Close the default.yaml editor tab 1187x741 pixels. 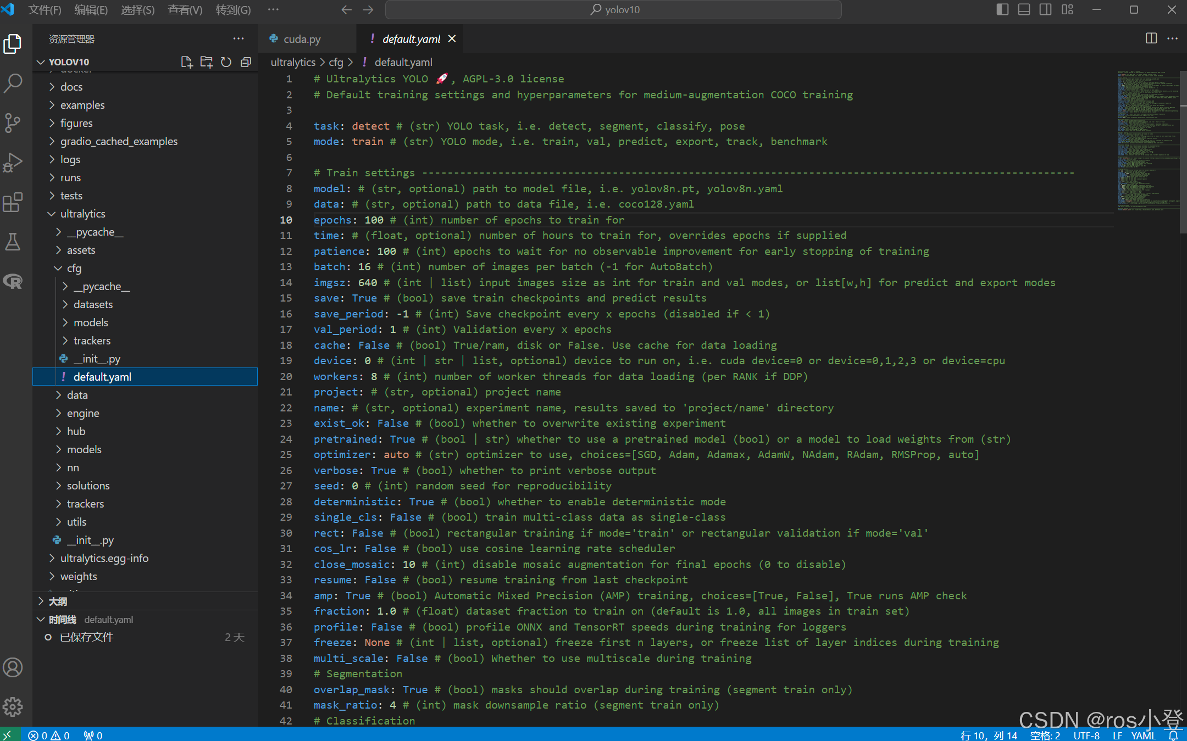coord(452,39)
